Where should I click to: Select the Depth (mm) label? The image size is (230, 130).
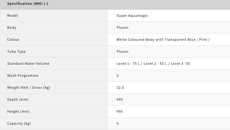(18, 99)
